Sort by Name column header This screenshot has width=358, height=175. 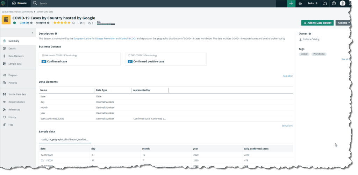pyautogui.click(x=44, y=90)
